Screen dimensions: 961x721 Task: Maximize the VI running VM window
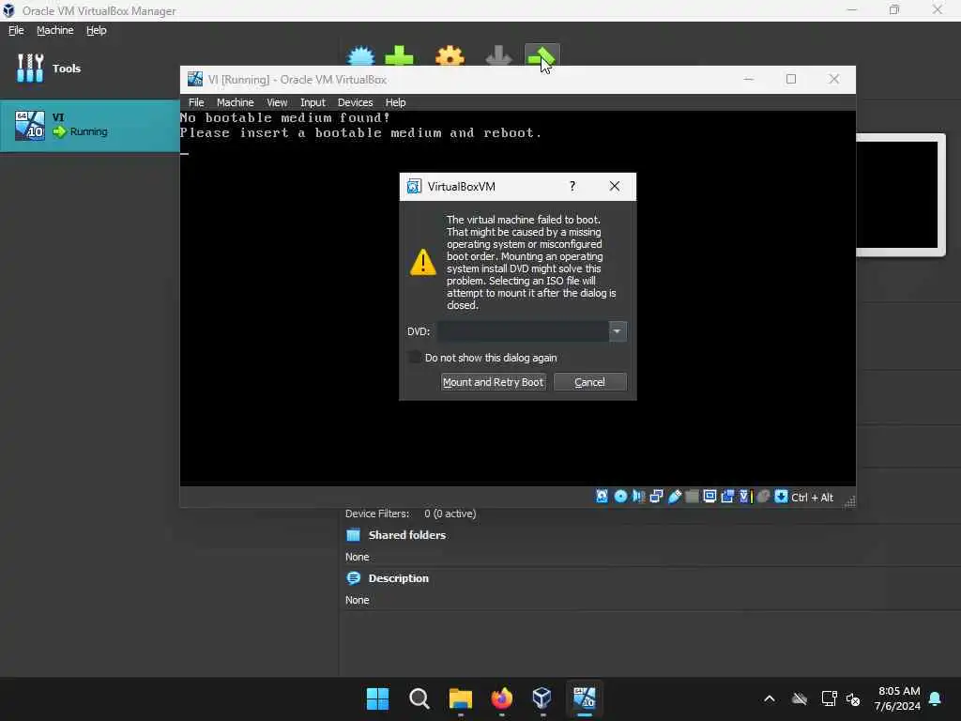click(791, 79)
